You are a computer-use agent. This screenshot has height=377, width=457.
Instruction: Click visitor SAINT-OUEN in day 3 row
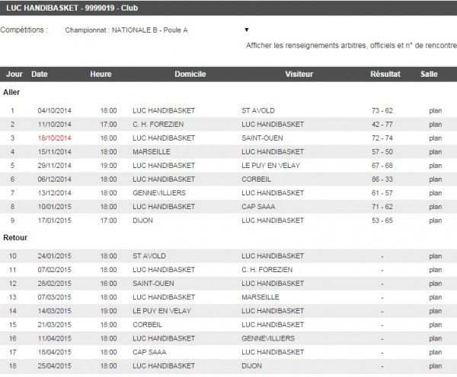pyautogui.click(x=262, y=138)
